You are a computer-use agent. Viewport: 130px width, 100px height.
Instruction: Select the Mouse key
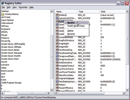4,35
